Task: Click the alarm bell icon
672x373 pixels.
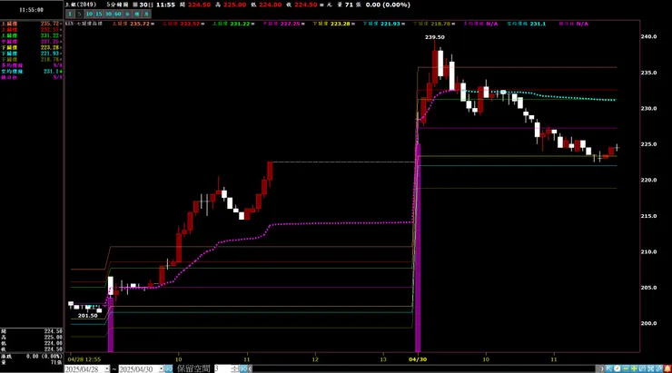Action: coord(667,368)
